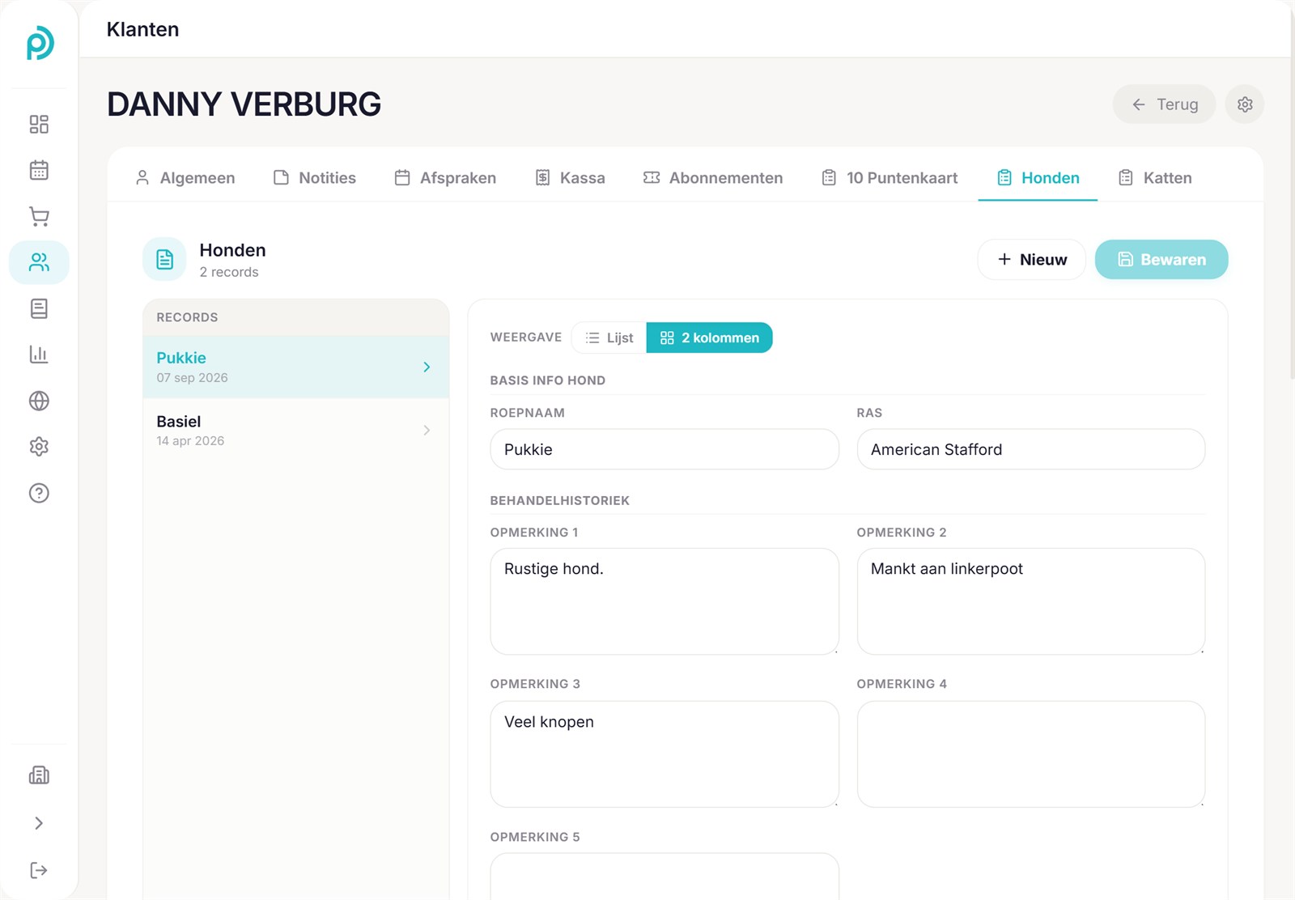Click the chevron on the Basiel record
This screenshot has height=900, width=1295.
click(427, 431)
